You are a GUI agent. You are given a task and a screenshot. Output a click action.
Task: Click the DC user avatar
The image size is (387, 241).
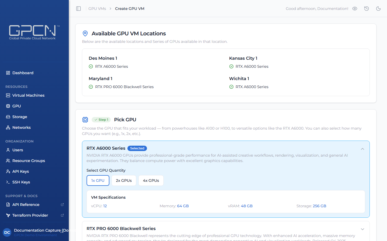pos(7,232)
